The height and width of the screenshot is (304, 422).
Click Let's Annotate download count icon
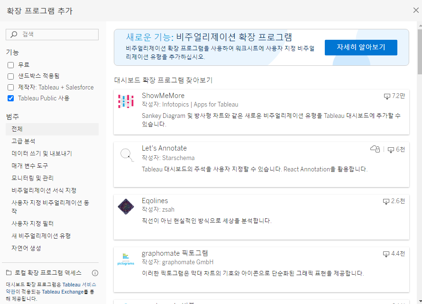click(x=391, y=150)
